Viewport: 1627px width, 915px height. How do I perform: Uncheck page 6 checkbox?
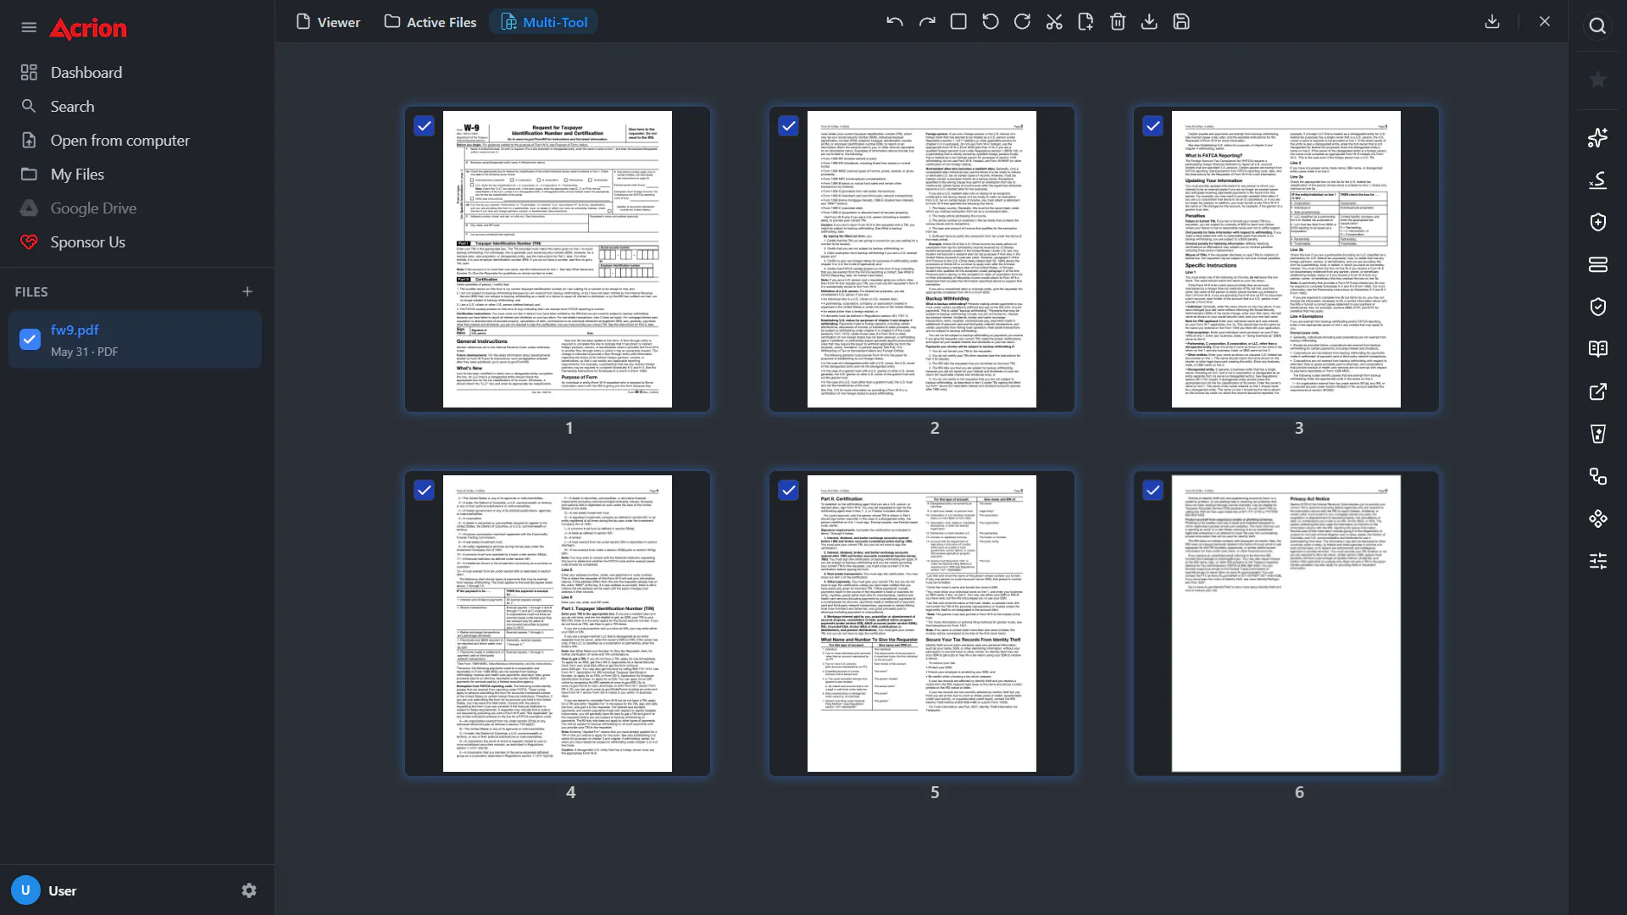point(1152,491)
